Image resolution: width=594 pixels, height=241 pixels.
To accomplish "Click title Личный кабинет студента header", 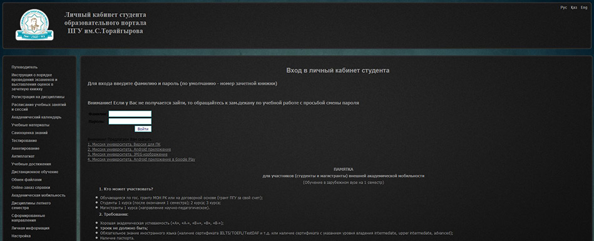I will 105,23.
